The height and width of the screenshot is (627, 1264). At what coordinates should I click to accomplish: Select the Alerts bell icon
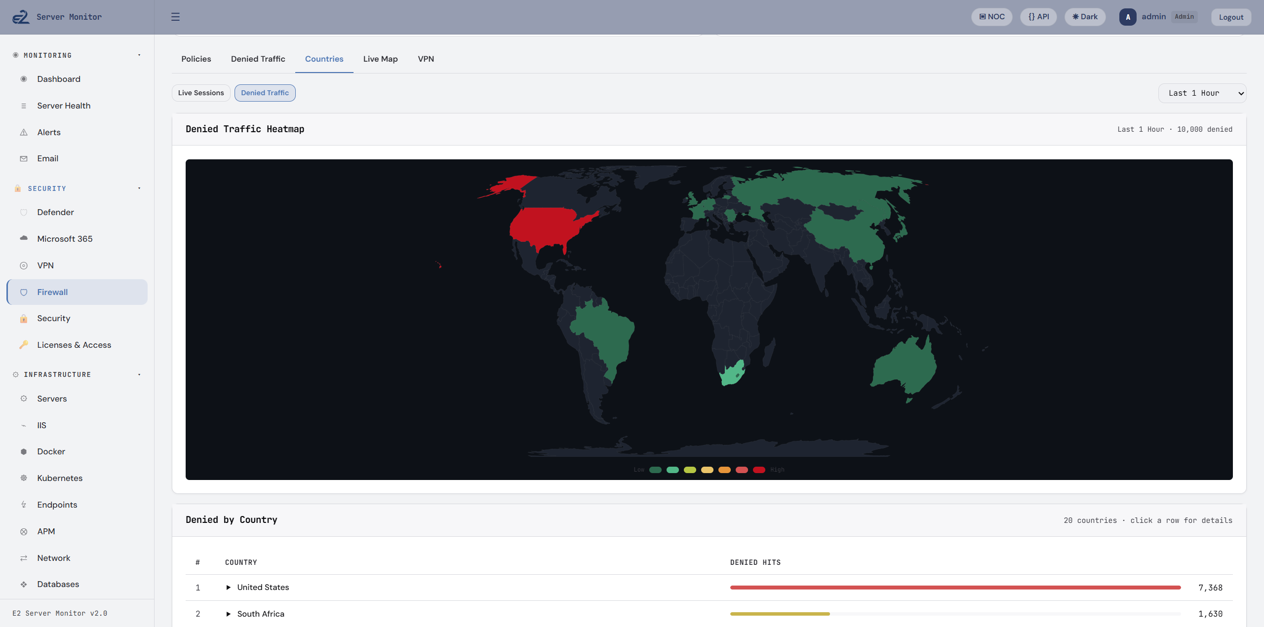24,132
